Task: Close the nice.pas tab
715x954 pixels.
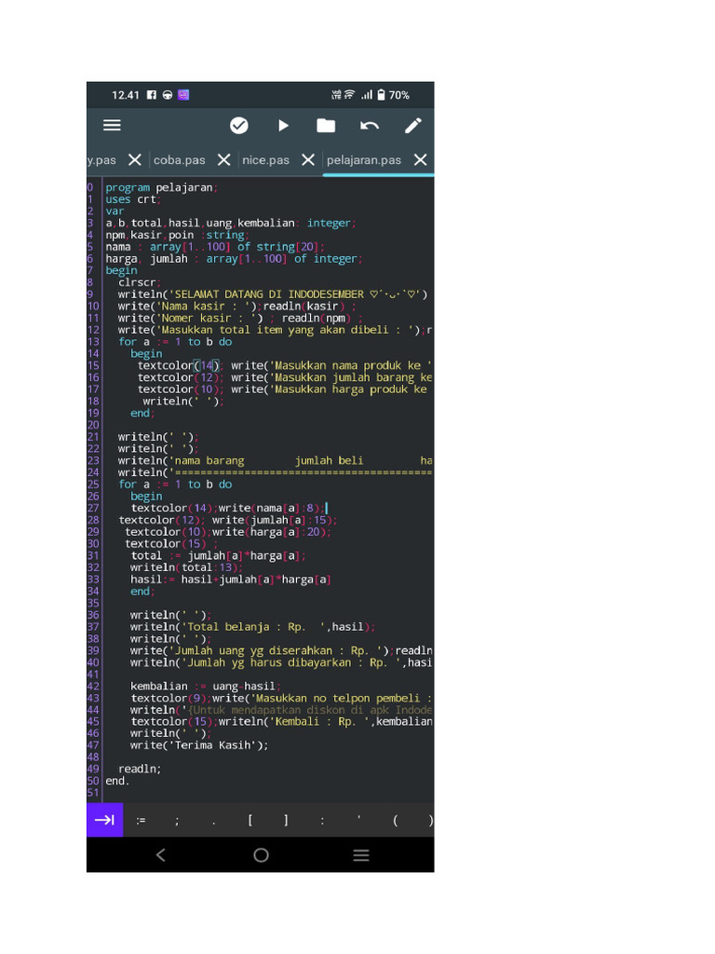Action: pyautogui.click(x=308, y=160)
